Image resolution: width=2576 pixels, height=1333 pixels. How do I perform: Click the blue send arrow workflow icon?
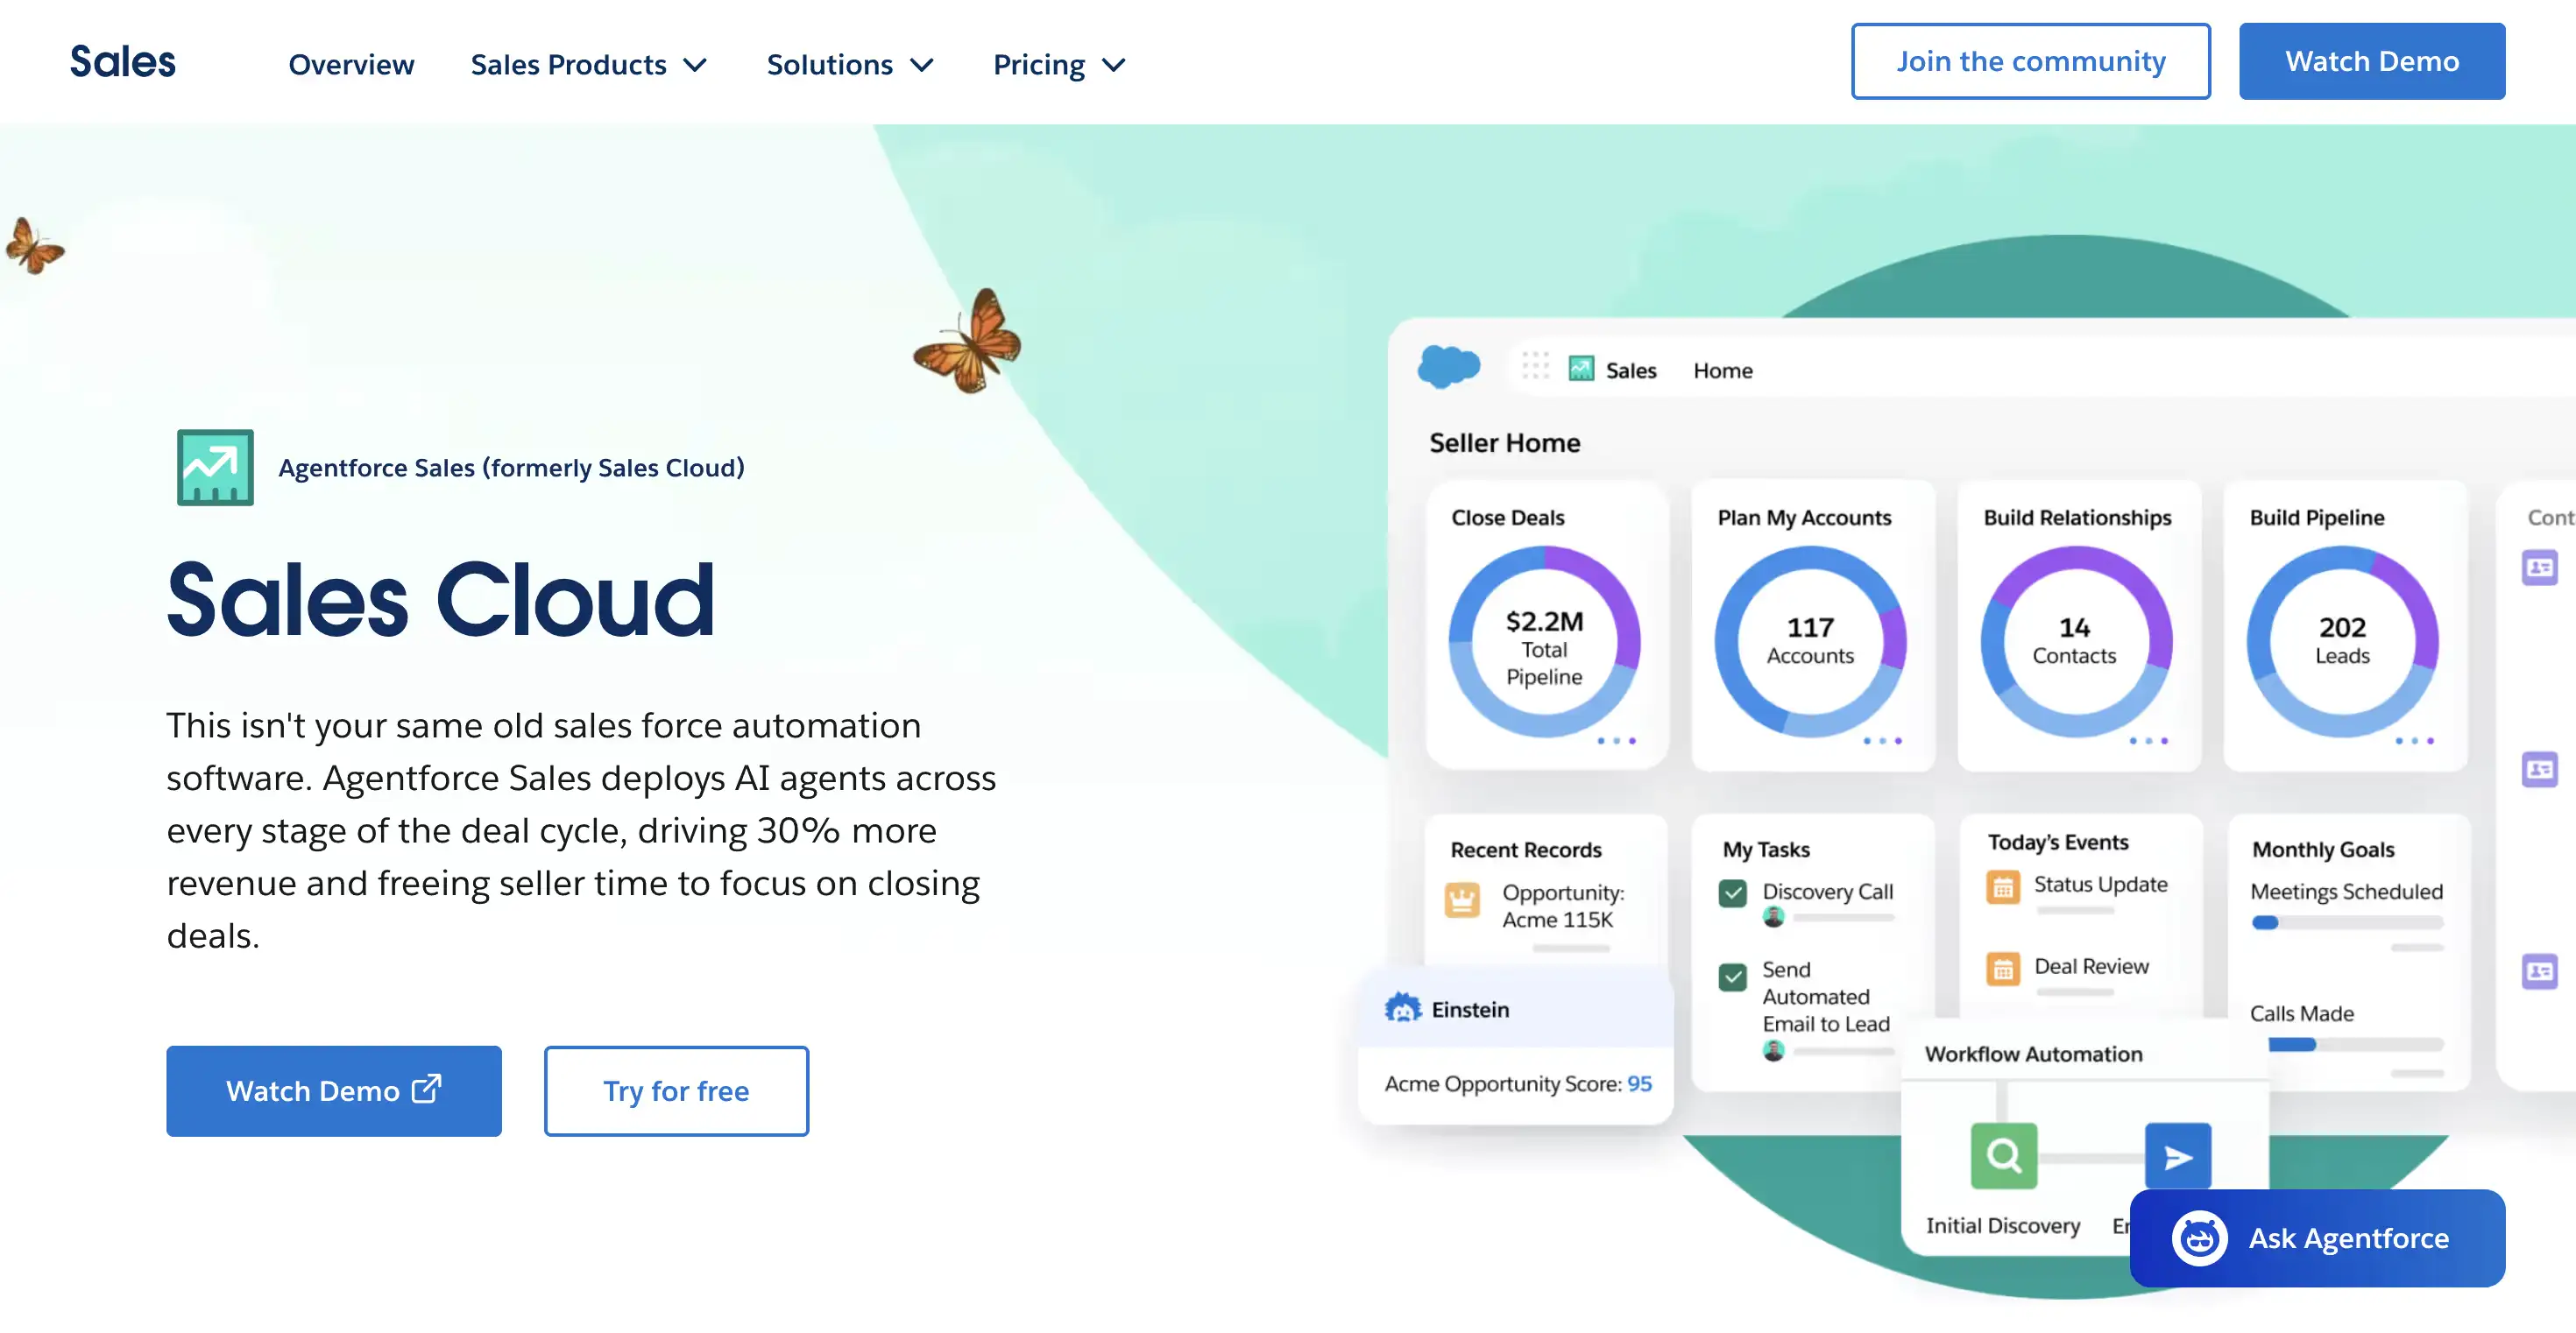pos(2178,1156)
